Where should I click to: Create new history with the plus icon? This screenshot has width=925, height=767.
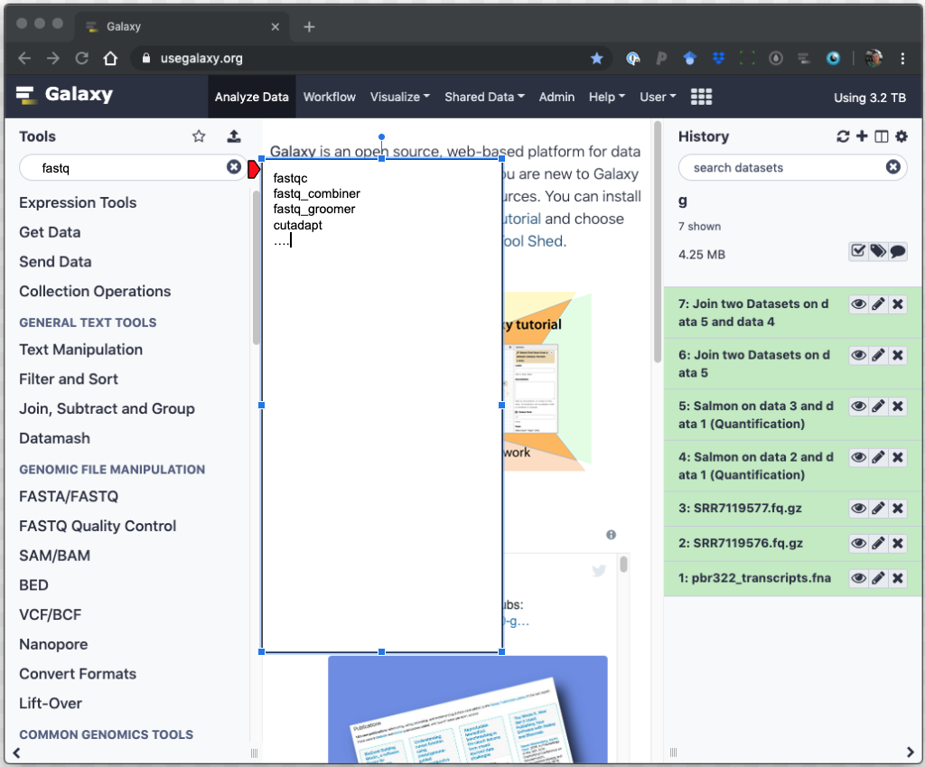click(x=862, y=136)
